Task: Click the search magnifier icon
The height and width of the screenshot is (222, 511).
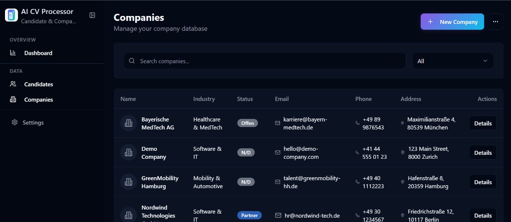Action: click(132, 61)
